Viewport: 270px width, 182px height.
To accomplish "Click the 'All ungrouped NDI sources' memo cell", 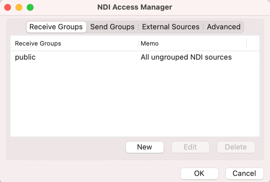I will pos(186,57).
